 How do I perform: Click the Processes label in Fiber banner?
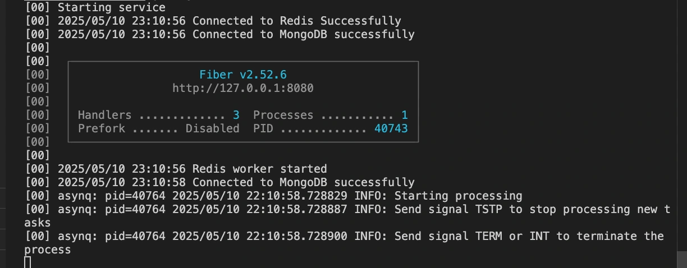283,115
